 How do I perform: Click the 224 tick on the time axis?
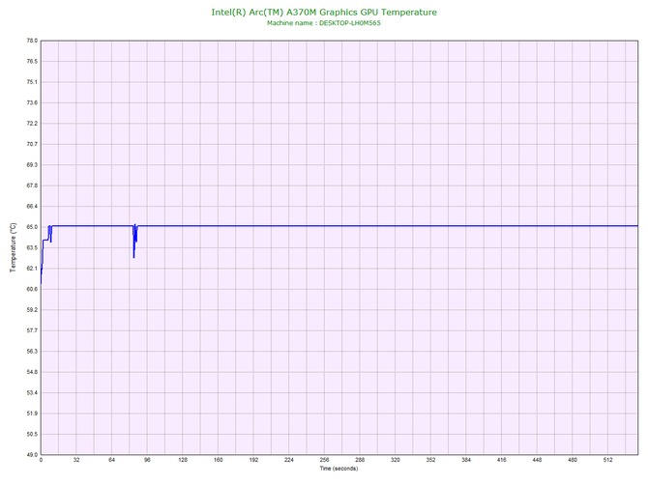coord(289,460)
